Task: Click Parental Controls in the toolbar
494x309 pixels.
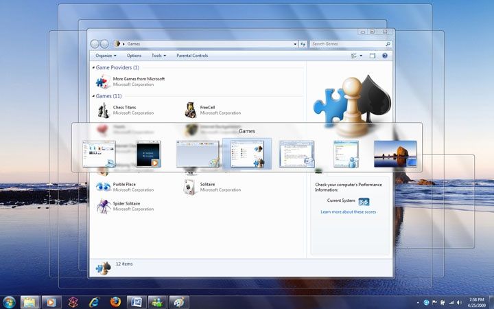Action: [x=192, y=56]
